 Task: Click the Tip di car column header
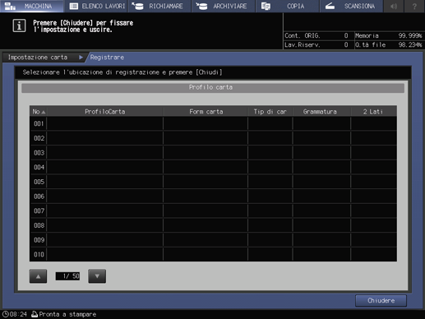pos(270,112)
